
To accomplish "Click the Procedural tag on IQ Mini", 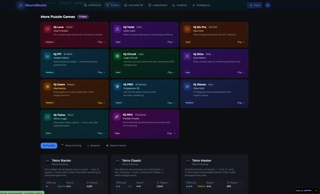I will pos(141,115).
